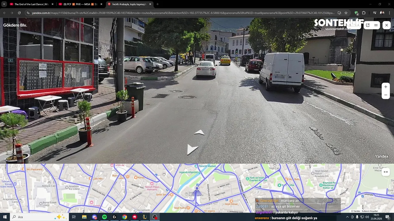Open Task View from the taskbar

74,217
